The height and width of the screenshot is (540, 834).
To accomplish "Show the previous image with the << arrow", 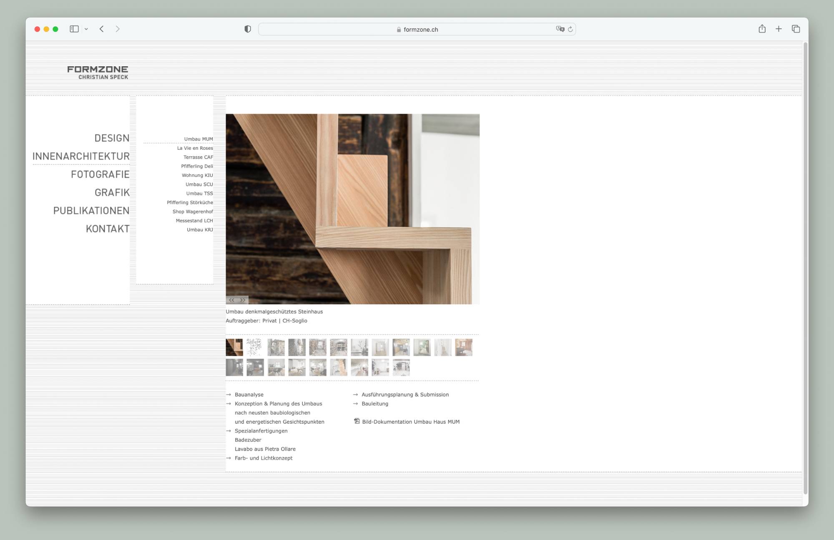I will [x=231, y=300].
